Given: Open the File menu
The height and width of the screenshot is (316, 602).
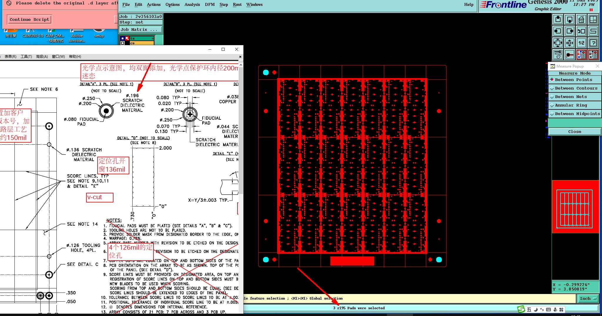Looking at the screenshot, I should pos(126,5).
